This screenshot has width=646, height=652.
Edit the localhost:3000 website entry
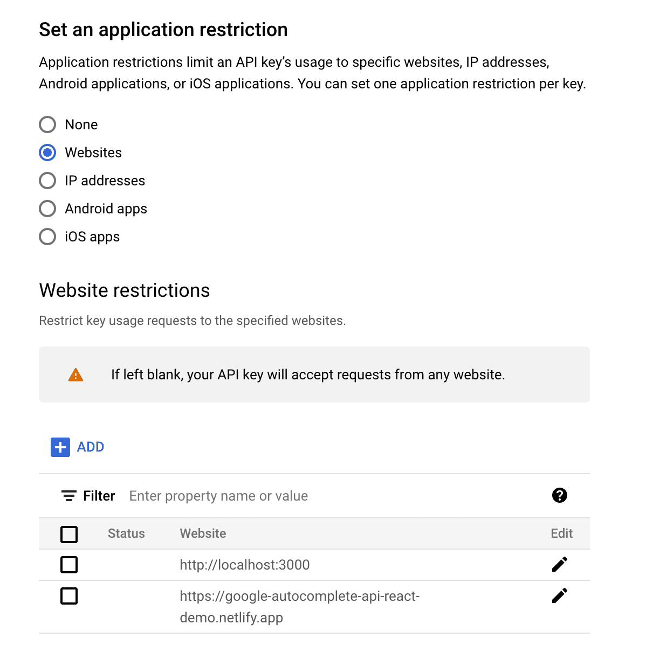click(560, 564)
